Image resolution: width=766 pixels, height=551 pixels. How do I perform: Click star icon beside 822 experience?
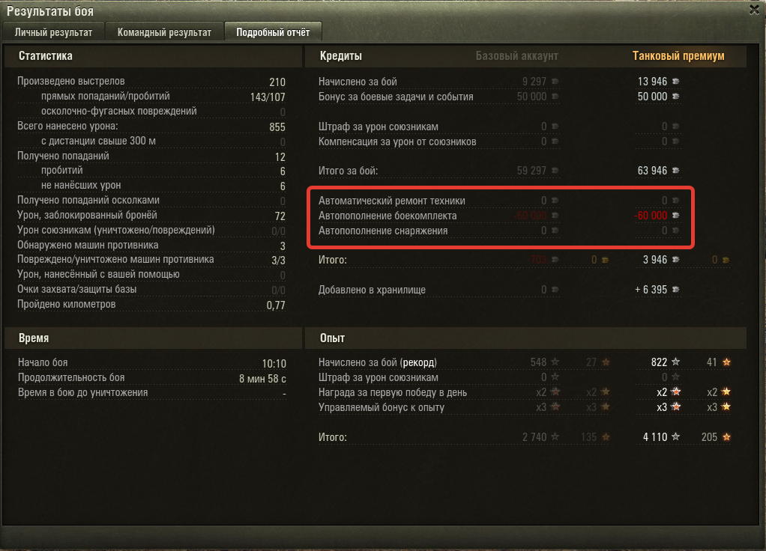coord(675,362)
